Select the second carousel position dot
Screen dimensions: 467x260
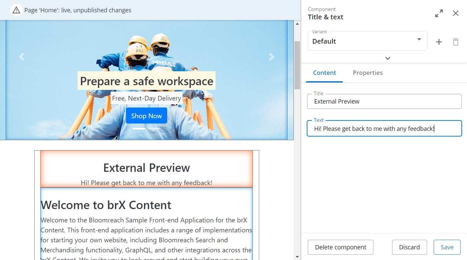point(155,128)
